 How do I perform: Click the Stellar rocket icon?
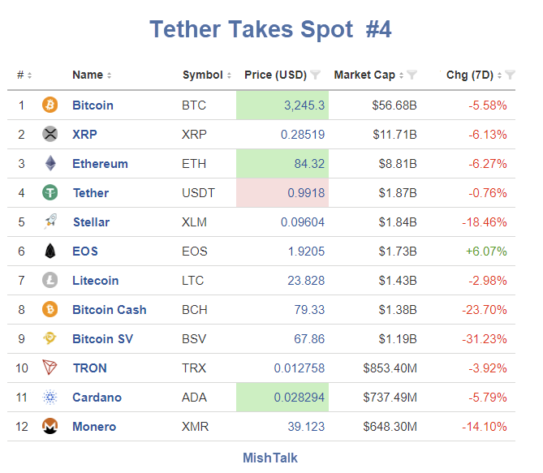(50, 222)
